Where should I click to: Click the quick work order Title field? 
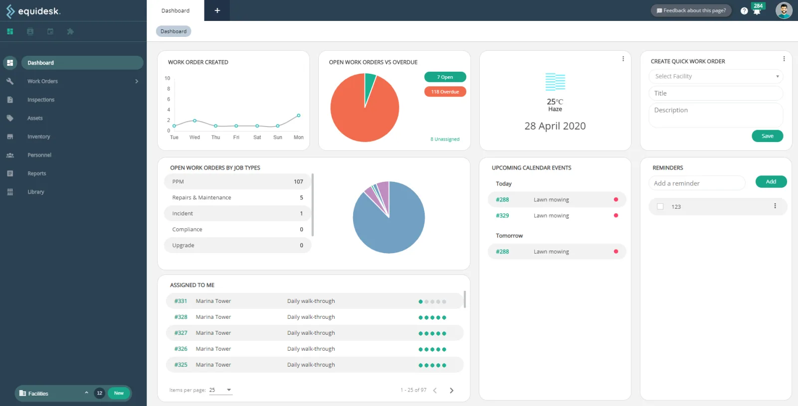click(x=716, y=93)
